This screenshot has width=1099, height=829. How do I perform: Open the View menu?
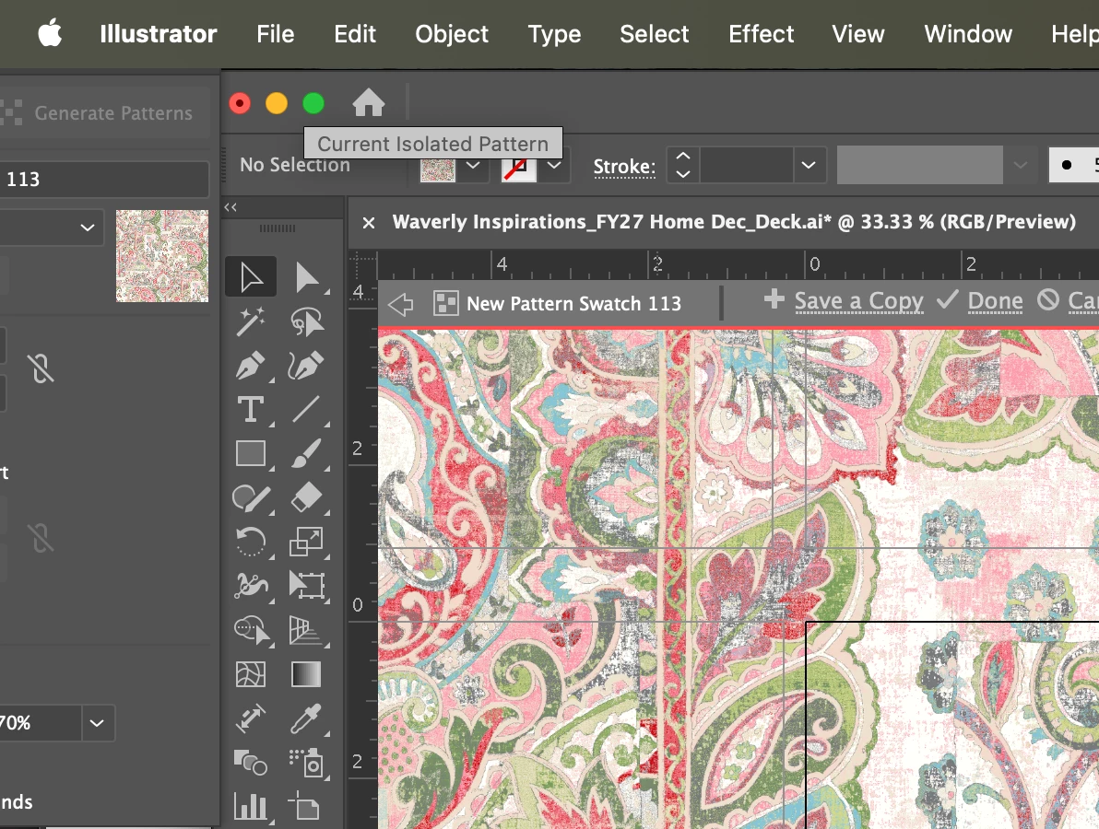pyautogui.click(x=857, y=33)
